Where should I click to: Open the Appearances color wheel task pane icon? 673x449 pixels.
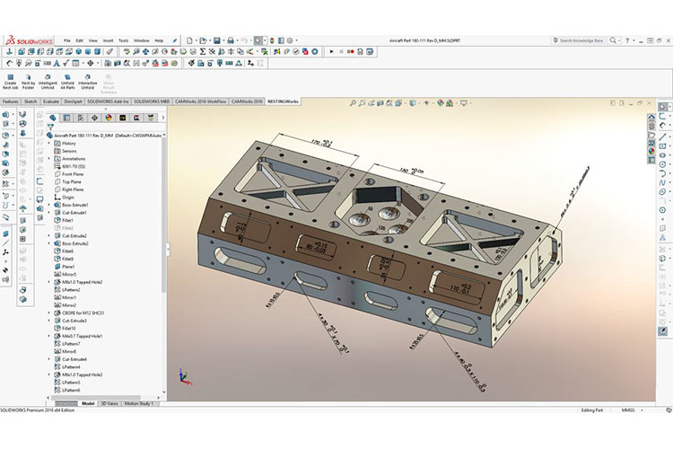(651, 151)
